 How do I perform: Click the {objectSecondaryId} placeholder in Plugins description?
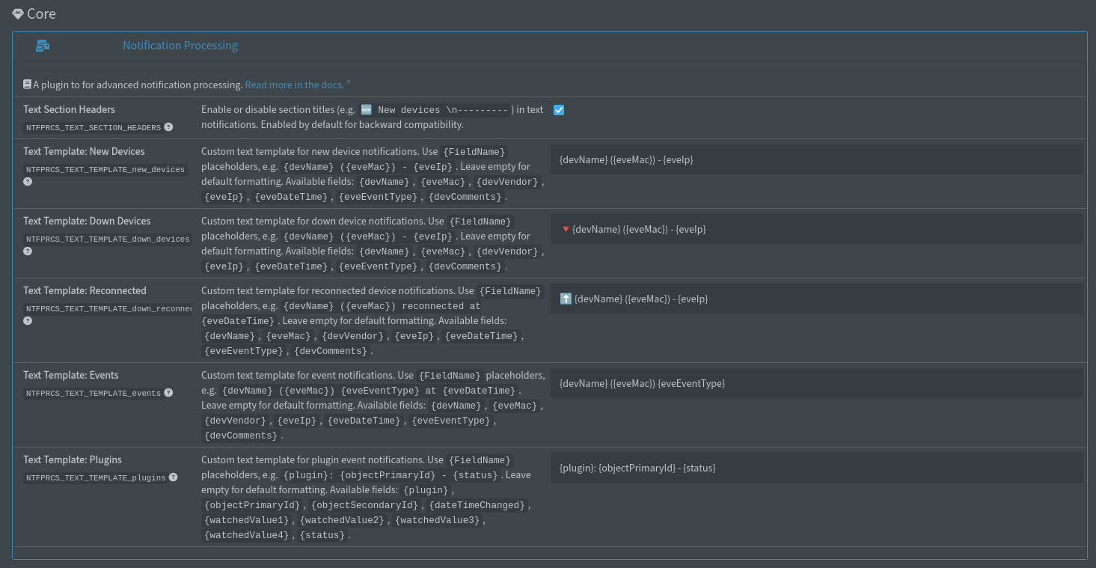click(364, 505)
